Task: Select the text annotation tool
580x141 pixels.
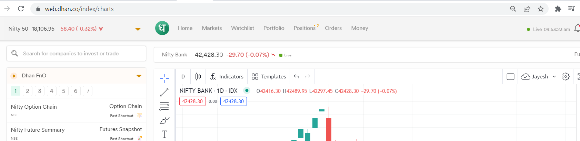Action: click(164, 134)
